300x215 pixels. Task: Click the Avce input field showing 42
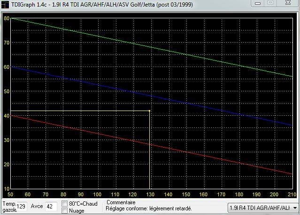(51, 207)
